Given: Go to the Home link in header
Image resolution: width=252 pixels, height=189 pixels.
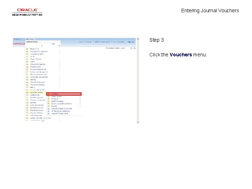Looking at the screenshot, I should pyautogui.click(x=81, y=42).
